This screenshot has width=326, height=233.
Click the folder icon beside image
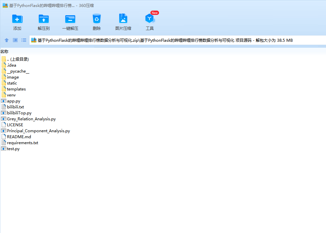coord(4,77)
